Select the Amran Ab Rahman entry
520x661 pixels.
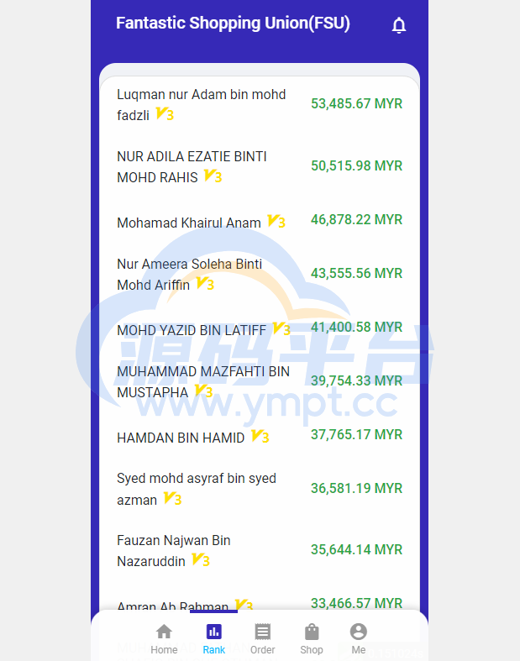[x=173, y=606]
